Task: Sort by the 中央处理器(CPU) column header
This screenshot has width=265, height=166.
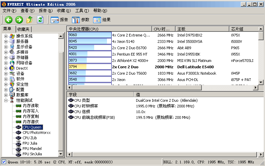Action: pos(109,29)
